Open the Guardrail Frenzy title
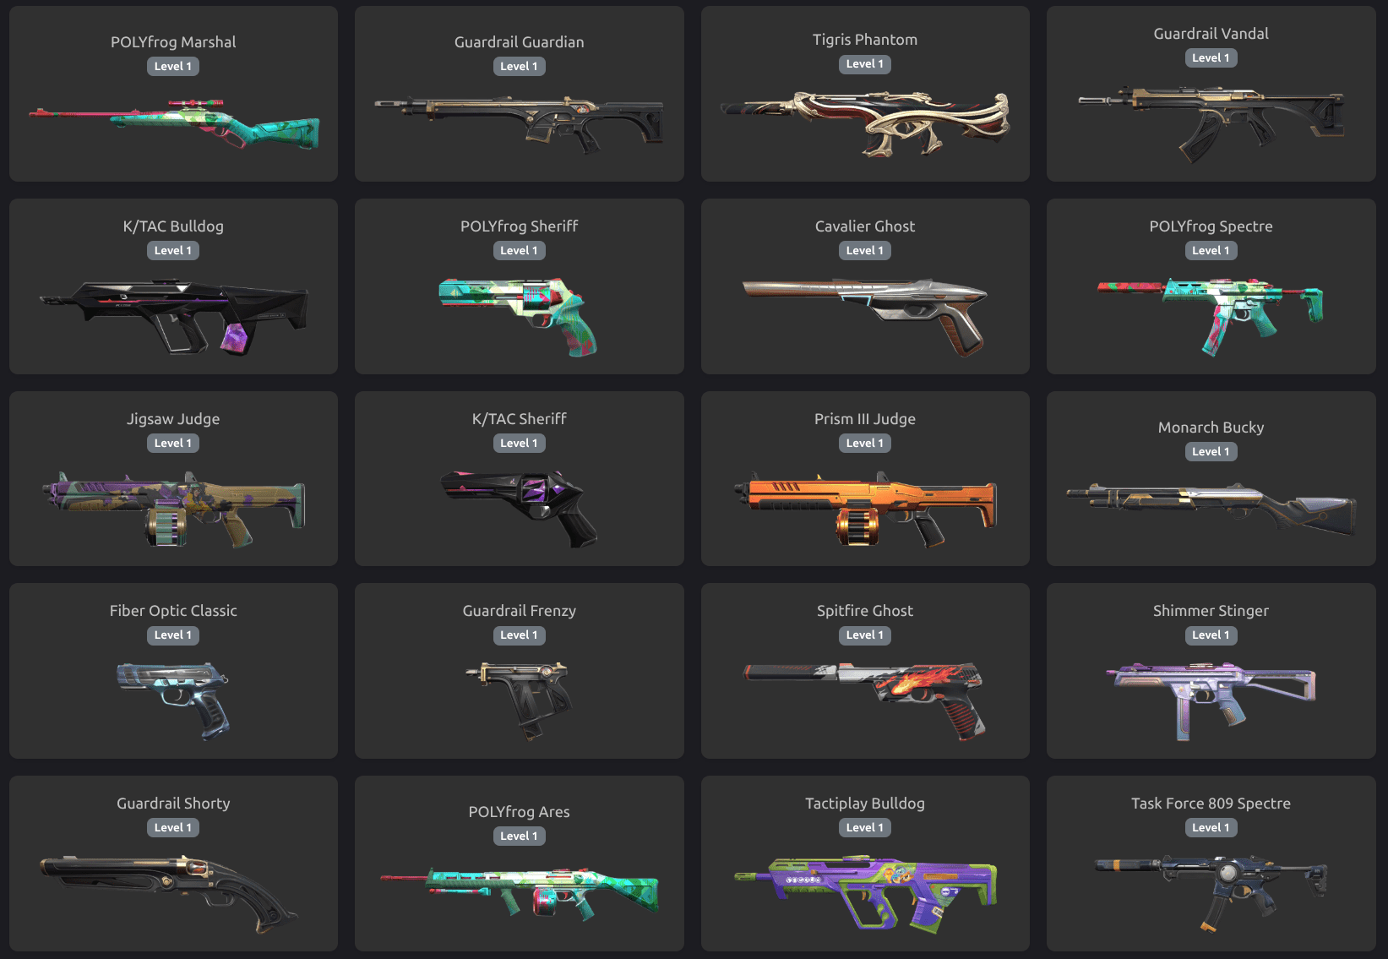 pos(519,610)
